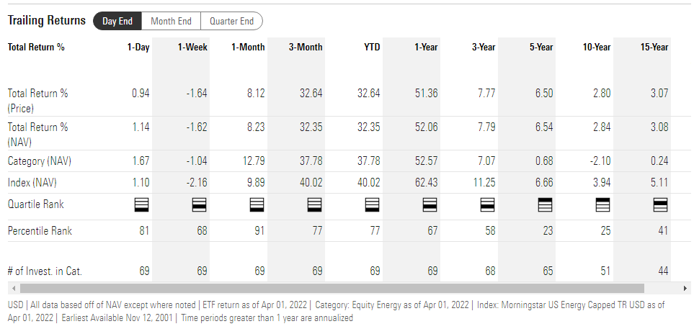This screenshot has width=694, height=329.
Task: Click the 3-Month quartile rank icon
Action: click(315, 205)
